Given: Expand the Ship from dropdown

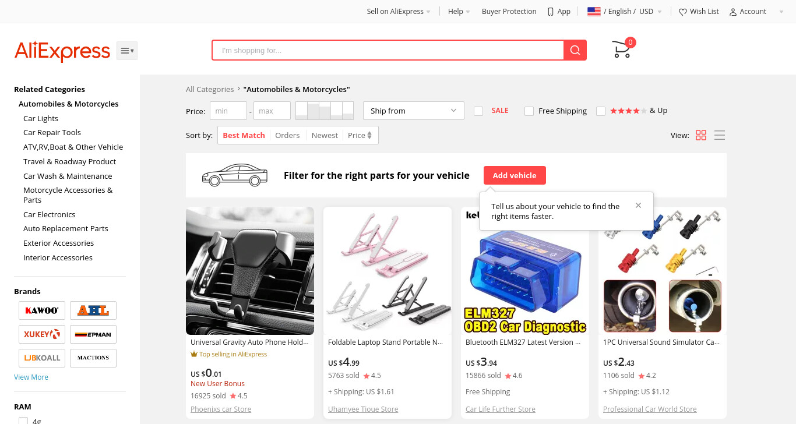Looking at the screenshot, I should pyautogui.click(x=413, y=111).
